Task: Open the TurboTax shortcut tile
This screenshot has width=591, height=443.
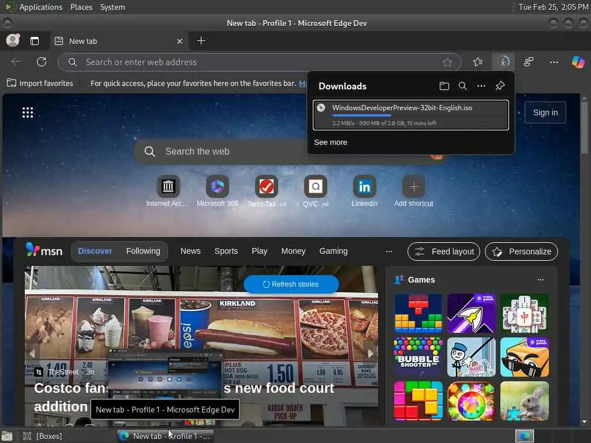Action: (x=267, y=191)
